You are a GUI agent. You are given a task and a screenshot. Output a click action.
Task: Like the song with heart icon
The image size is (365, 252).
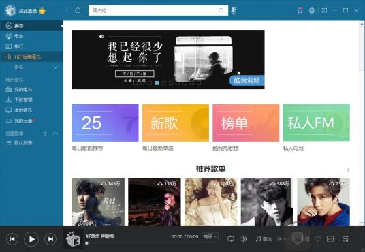coord(318,239)
